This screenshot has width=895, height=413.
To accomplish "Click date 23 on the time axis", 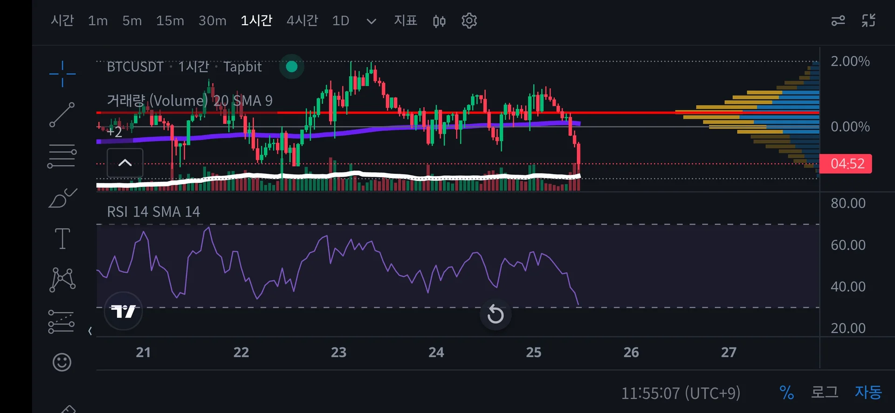I will tap(338, 352).
